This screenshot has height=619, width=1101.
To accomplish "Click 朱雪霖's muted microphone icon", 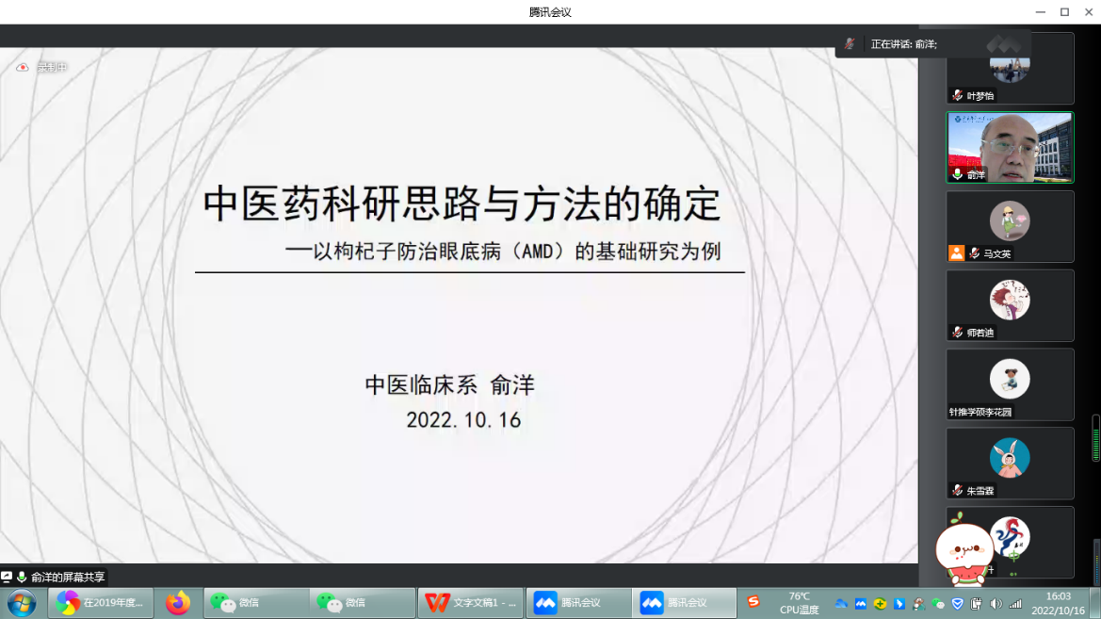I will click(x=957, y=491).
